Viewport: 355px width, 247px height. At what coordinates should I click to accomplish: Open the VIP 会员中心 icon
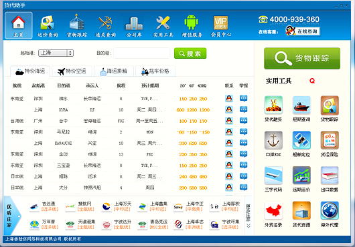click(221, 26)
